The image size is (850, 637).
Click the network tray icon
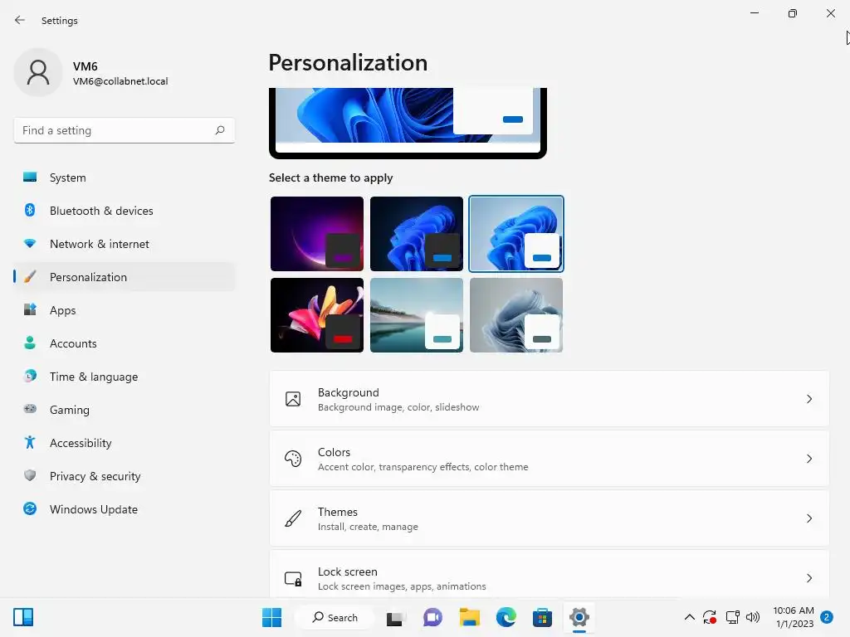click(x=732, y=617)
